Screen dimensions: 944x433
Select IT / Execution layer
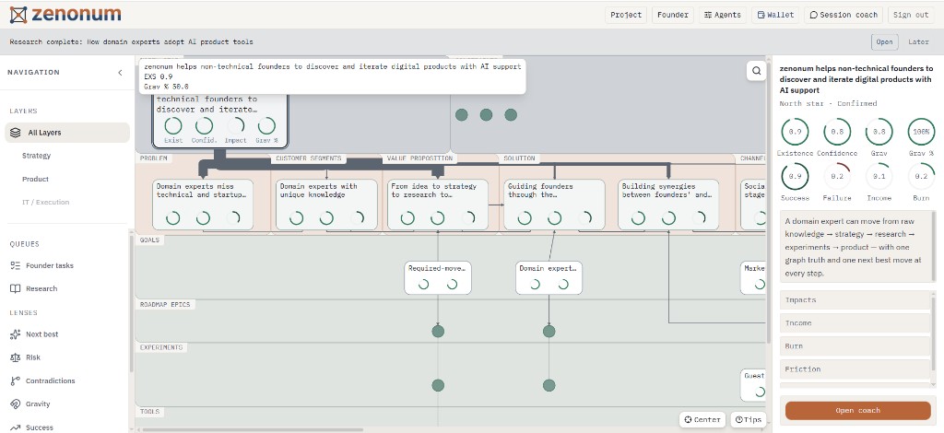point(46,202)
